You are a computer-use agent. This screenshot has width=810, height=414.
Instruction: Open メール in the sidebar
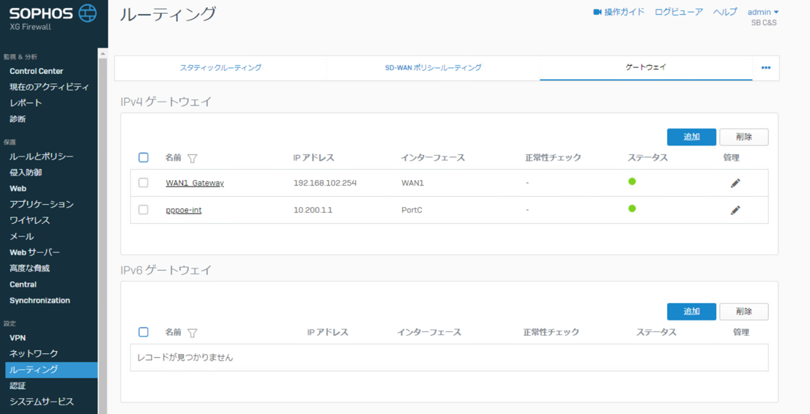click(x=22, y=236)
